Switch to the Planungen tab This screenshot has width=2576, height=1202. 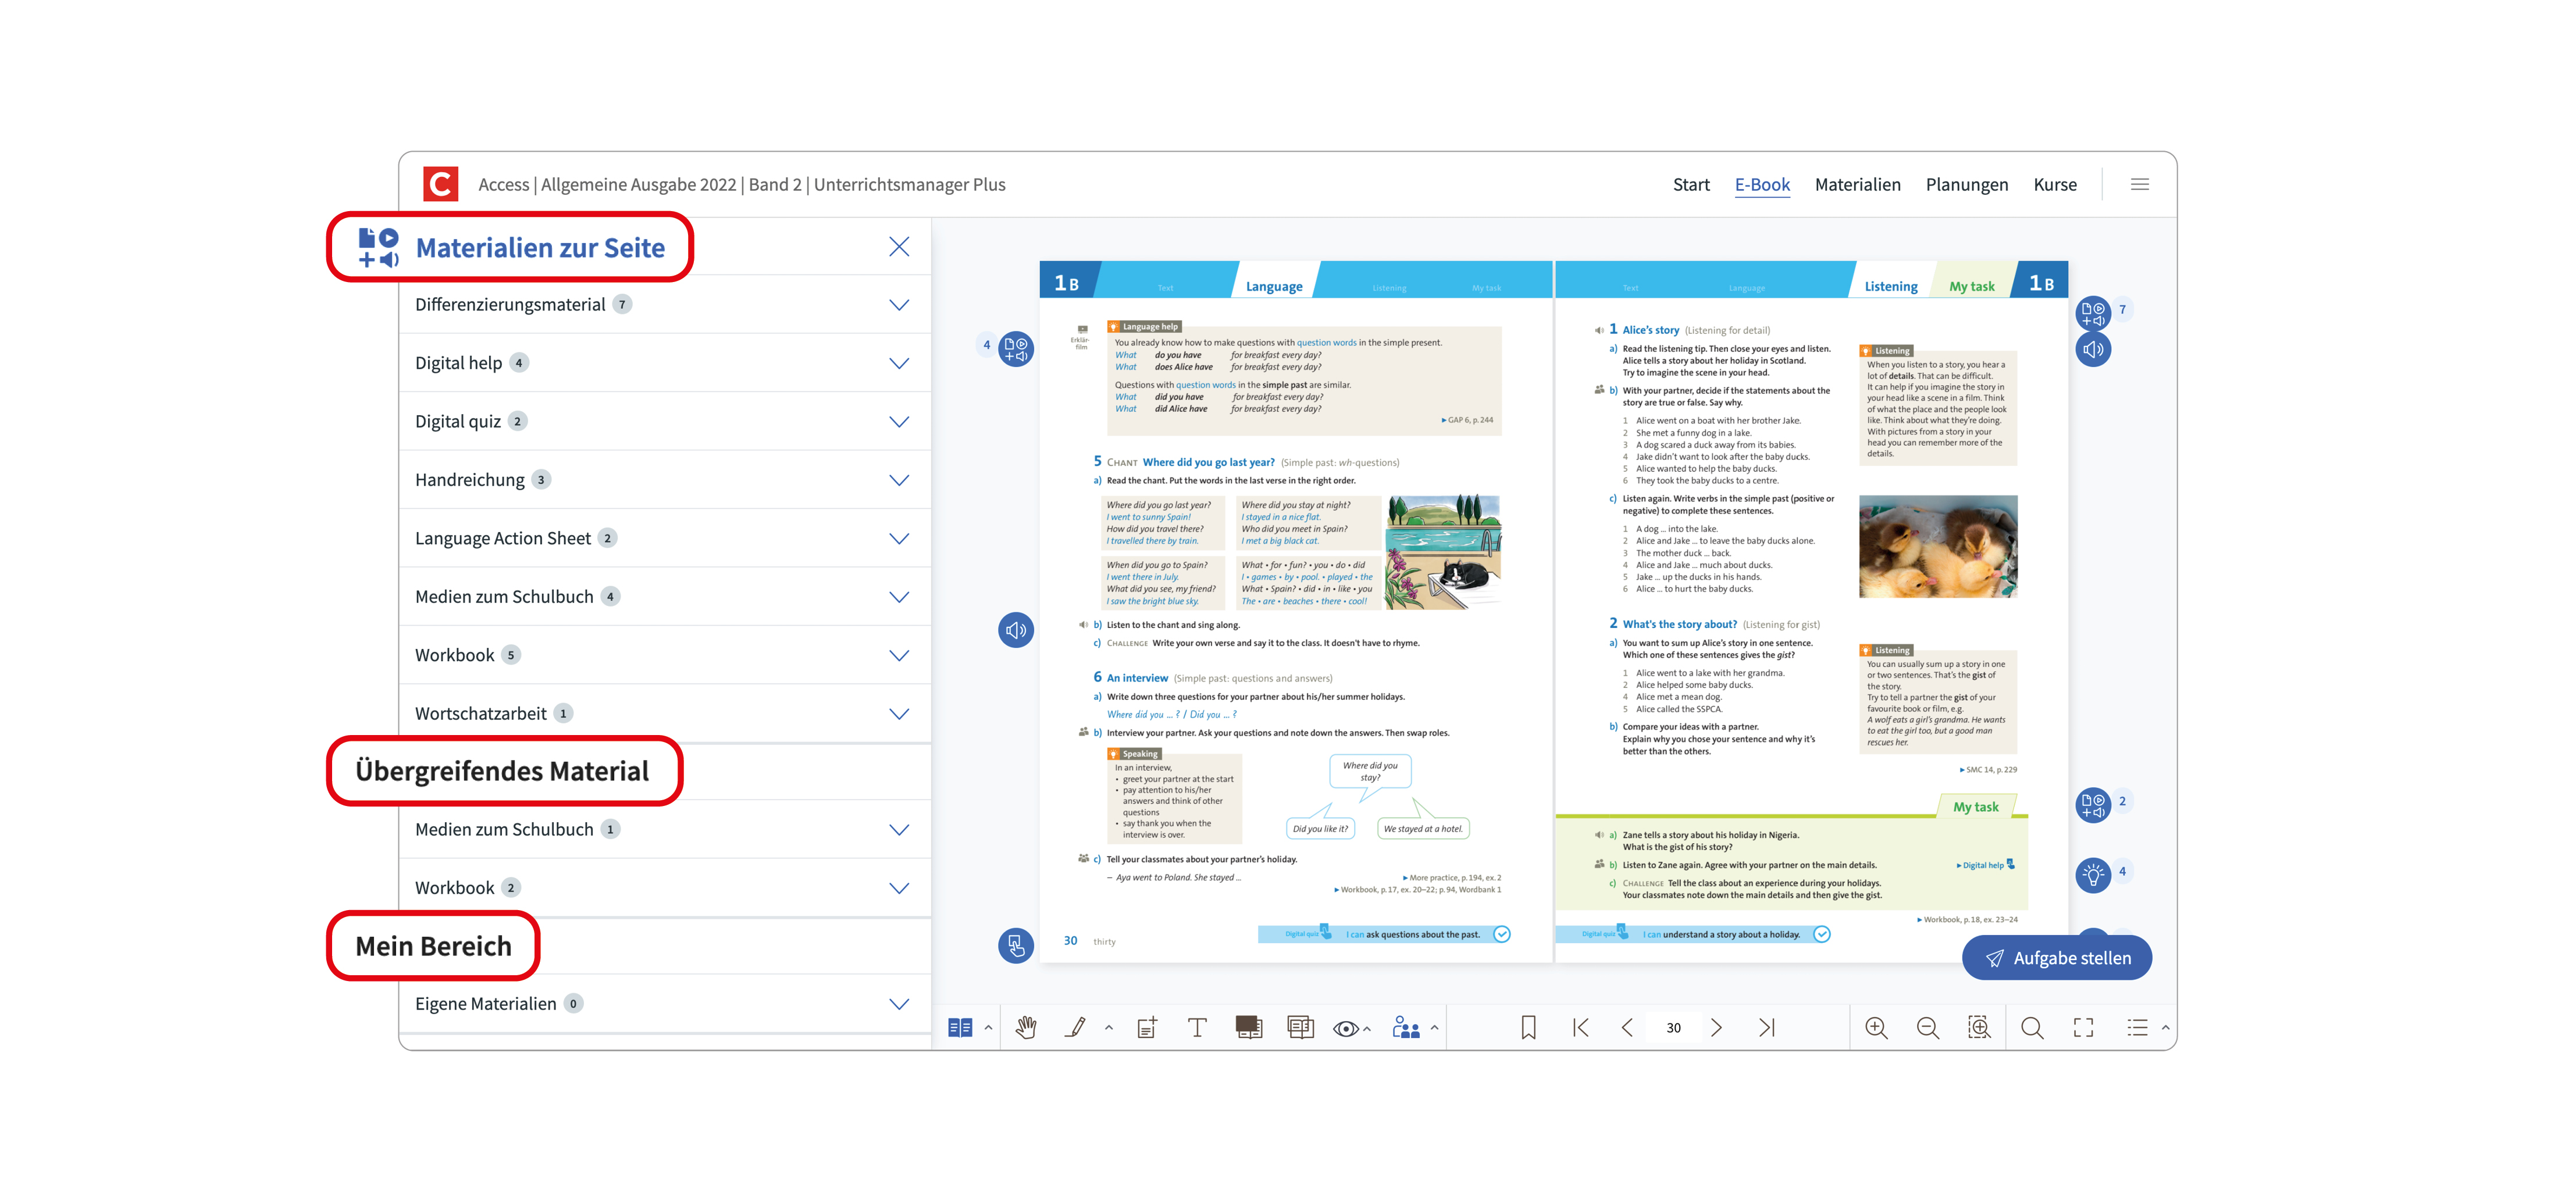pos(1966,184)
